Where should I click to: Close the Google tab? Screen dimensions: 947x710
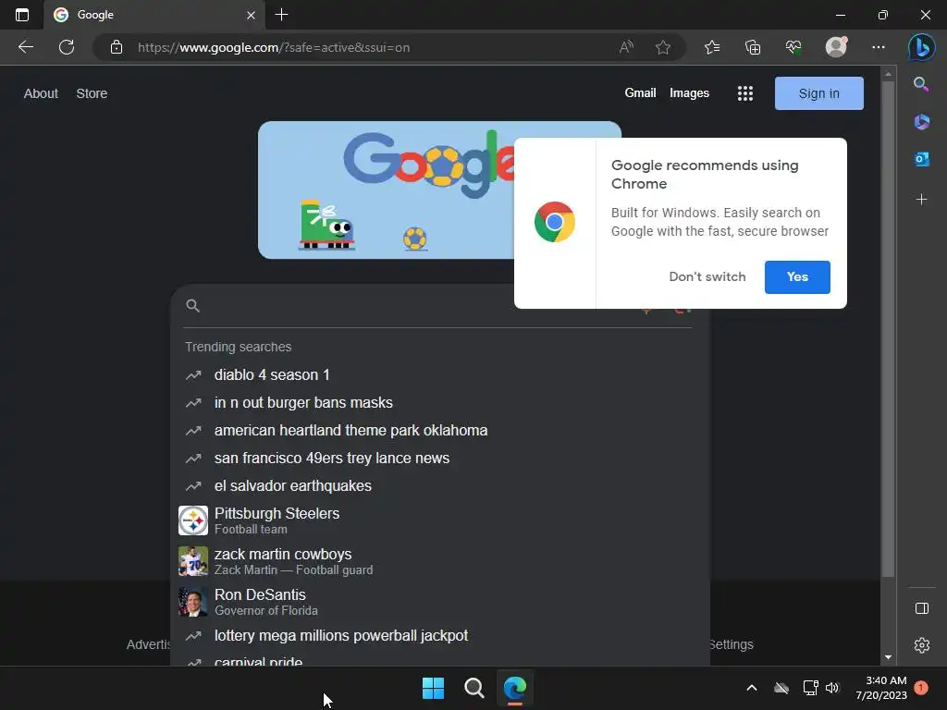251,15
